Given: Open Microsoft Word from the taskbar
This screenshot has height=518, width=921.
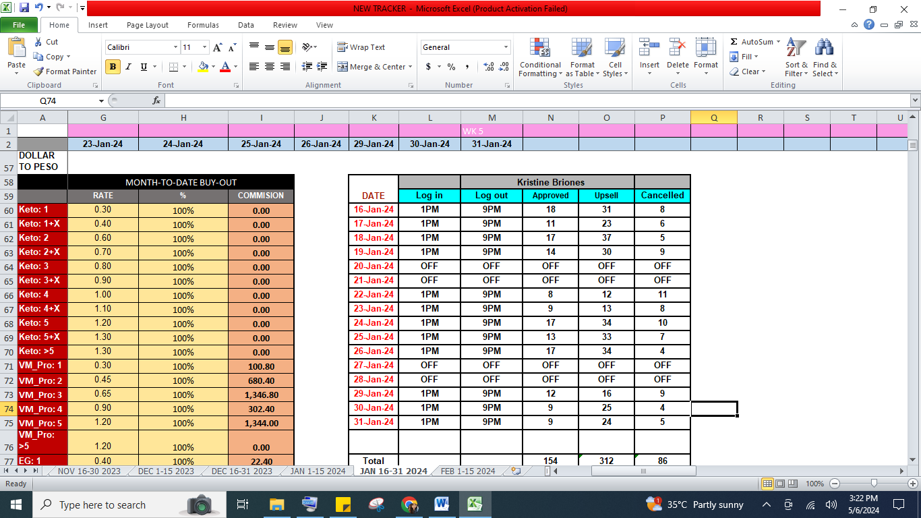Looking at the screenshot, I should [x=442, y=505].
